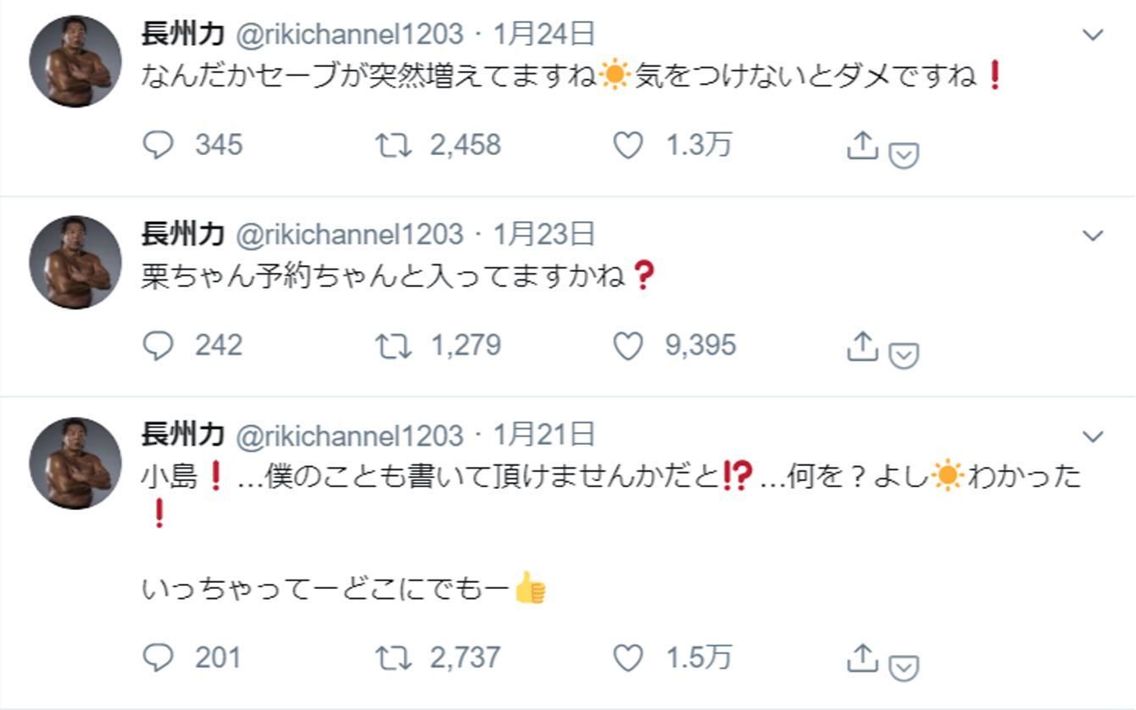Retweet the January 23 tweet
Image resolution: width=1136 pixels, height=710 pixels.
(393, 346)
